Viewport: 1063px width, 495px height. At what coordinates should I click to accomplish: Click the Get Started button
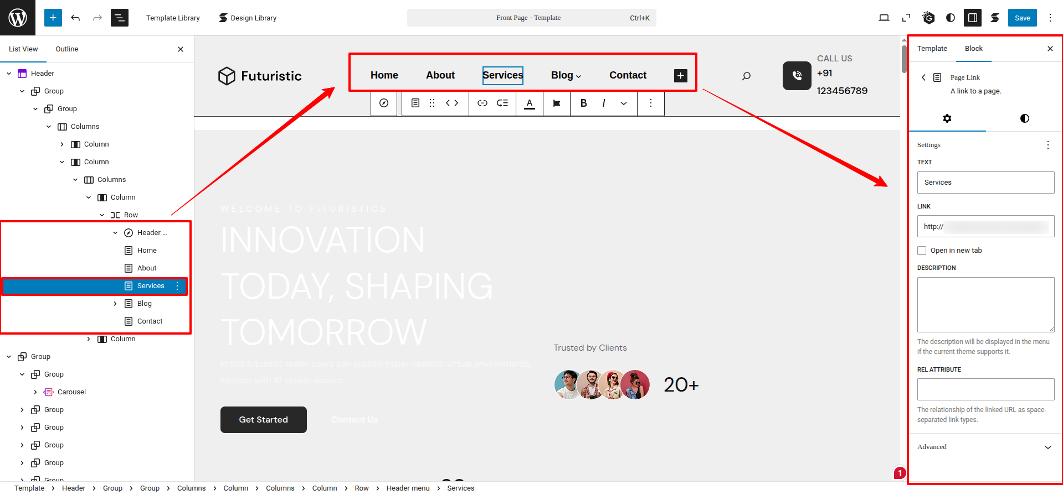[263, 420]
